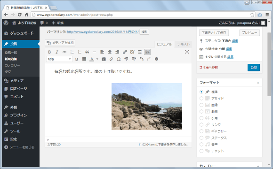Center align the text
This screenshot has height=169, width=273.
[x=110, y=52]
